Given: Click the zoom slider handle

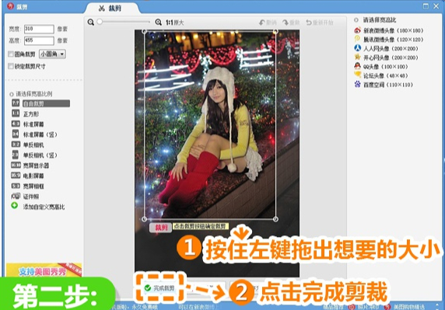Looking at the screenshot, I should click(100, 22).
